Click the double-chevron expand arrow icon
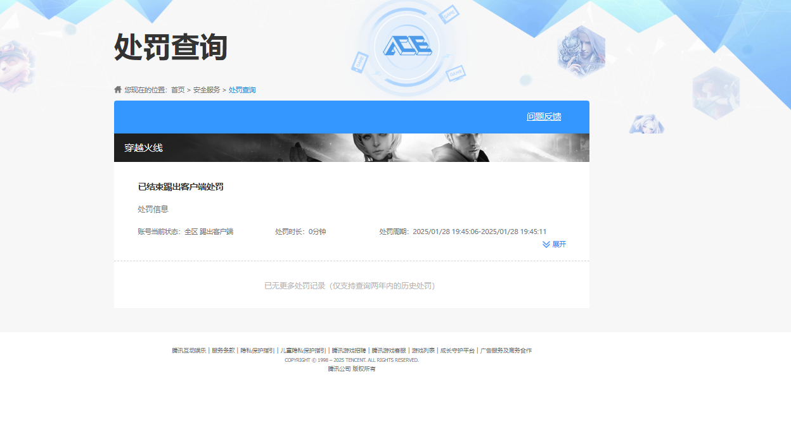This screenshot has width=791, height=446. pos(546,244)
